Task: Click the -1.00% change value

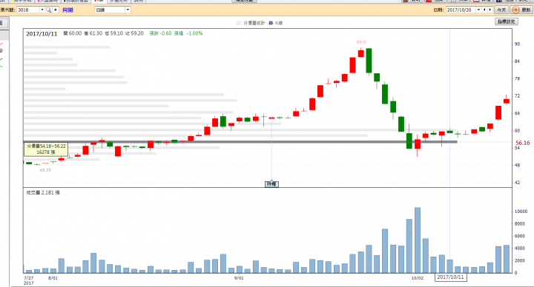Action: [x=194, y=33]
